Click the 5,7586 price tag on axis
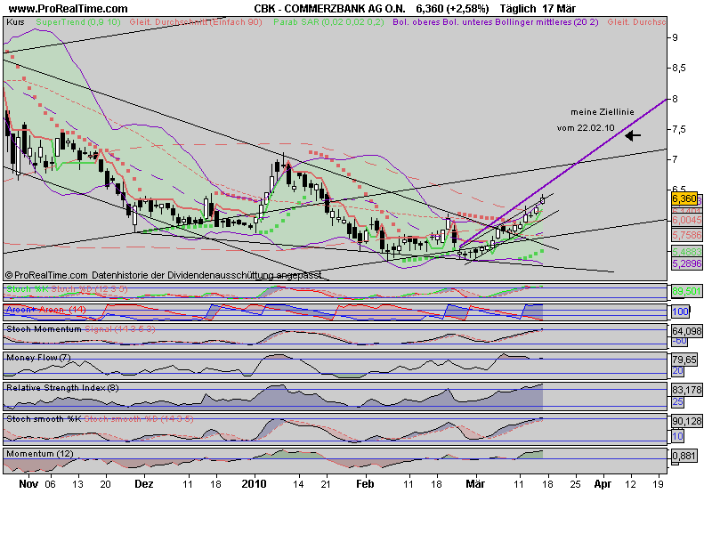Image resolution: width=712 pixels, height=534 pixels. (687, 235)
